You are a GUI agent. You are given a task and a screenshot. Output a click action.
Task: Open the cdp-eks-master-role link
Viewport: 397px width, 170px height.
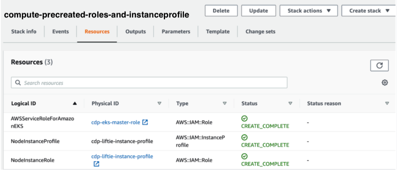click(116, 122)
